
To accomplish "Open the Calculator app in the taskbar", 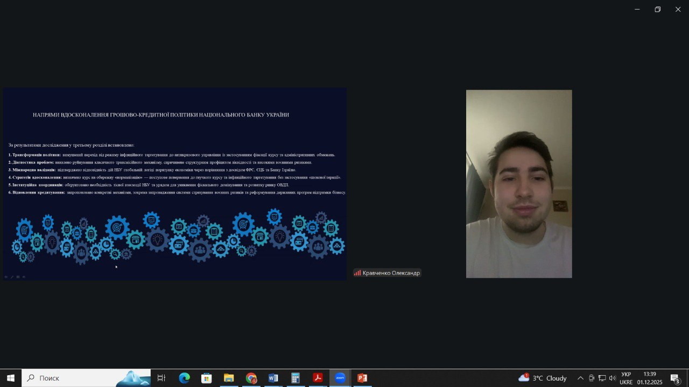I will click(x=295, y=378).
